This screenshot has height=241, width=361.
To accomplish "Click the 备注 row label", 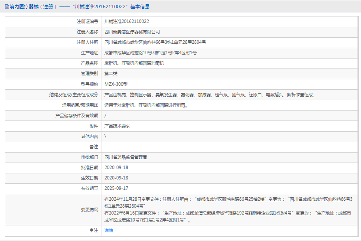I will (x=94, y=147).
